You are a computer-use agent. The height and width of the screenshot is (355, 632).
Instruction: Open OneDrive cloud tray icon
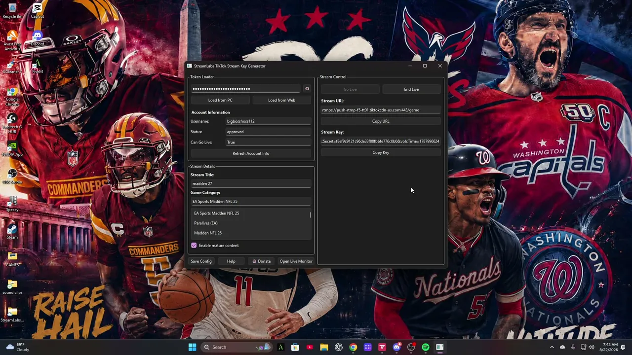click(562, 347)
